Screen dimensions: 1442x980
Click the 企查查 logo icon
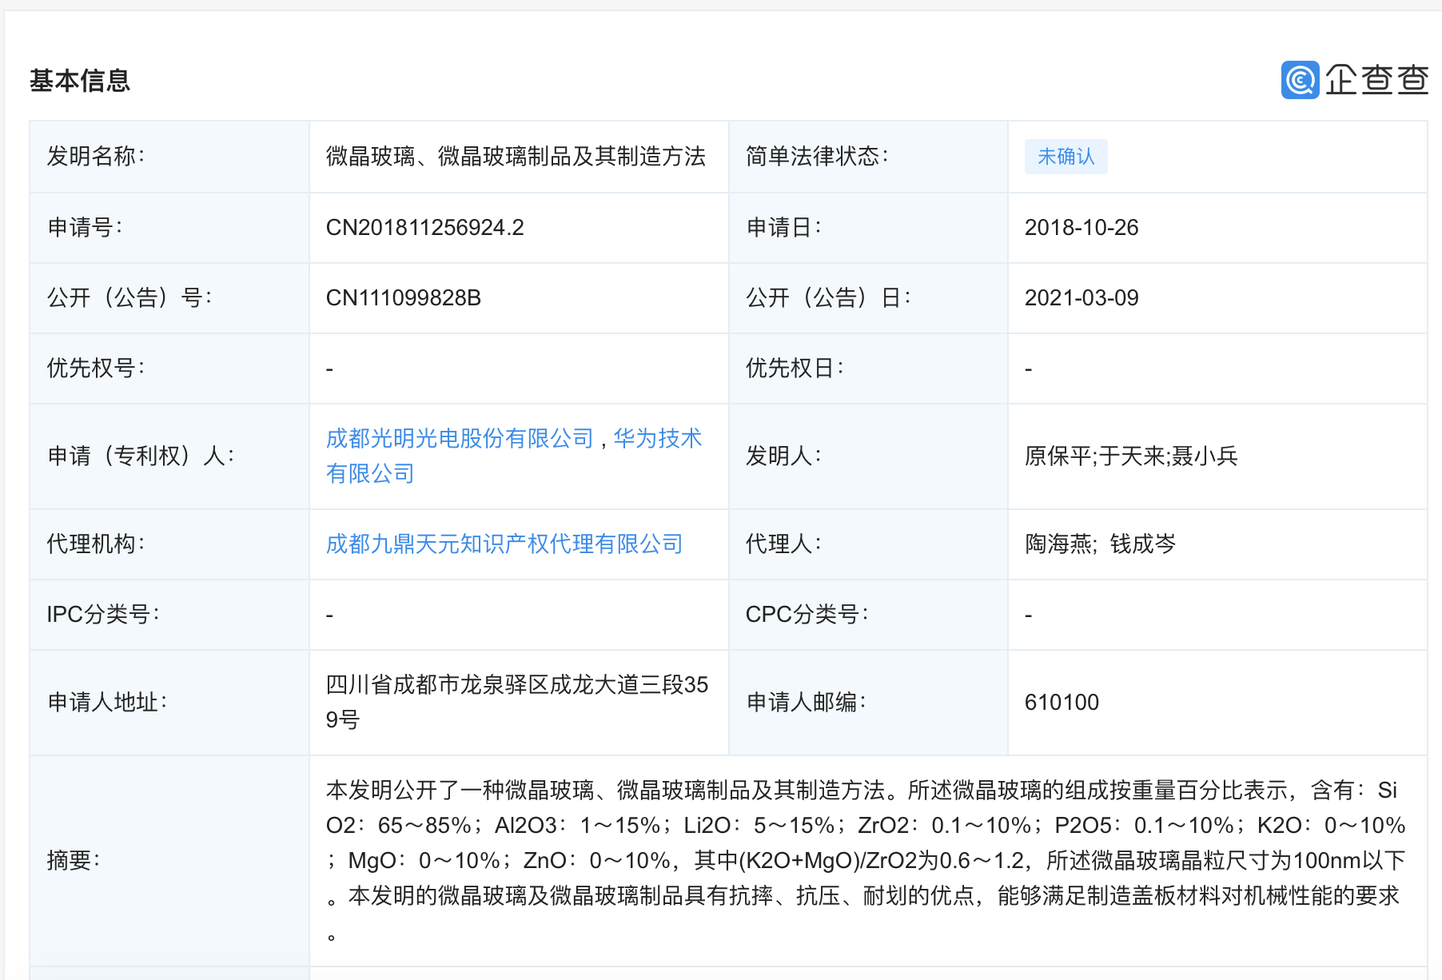click(x=1355, y=80)
